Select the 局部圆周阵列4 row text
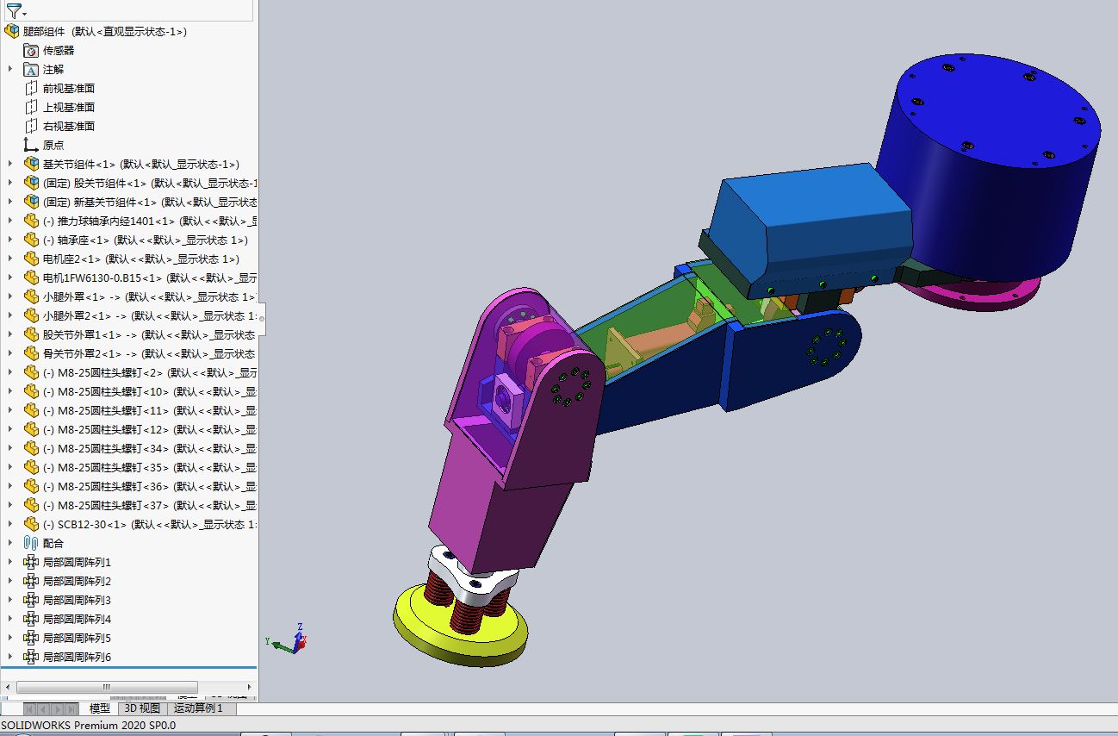The image size is (1118, 736). pos(78,619)
